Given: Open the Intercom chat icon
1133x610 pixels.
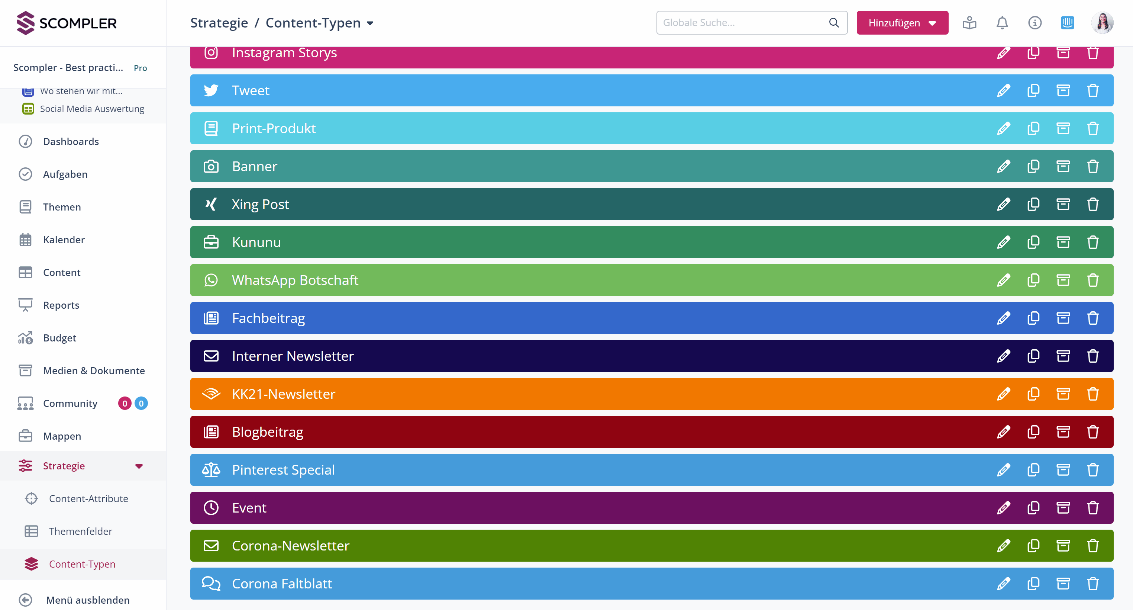Looking at the screenshot, I should pos(1067,23).
